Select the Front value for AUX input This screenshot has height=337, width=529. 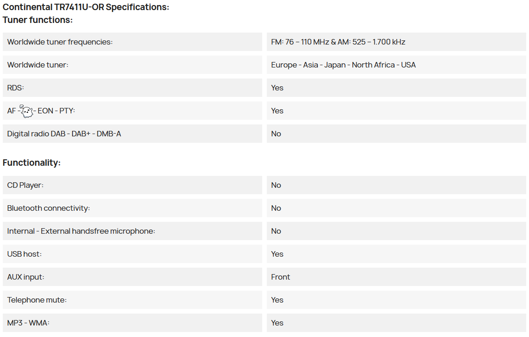pos(281,277)
